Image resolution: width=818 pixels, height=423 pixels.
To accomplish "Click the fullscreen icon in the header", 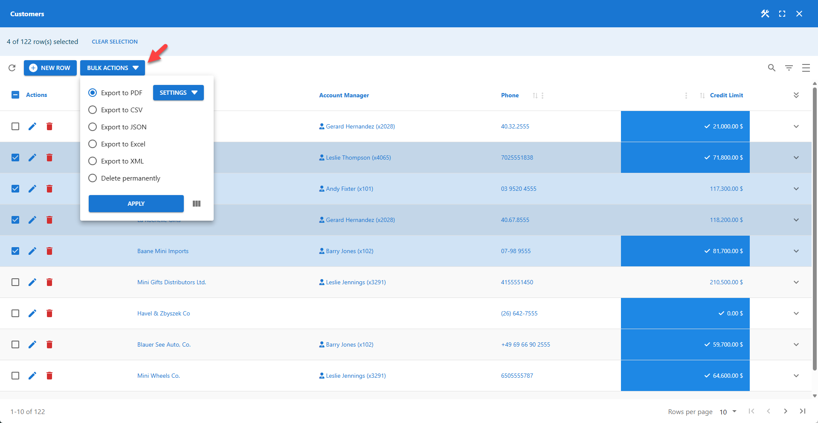I will point(782,14).
